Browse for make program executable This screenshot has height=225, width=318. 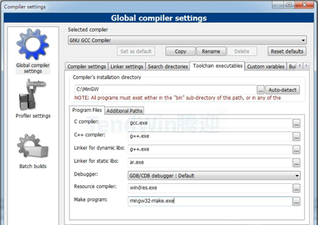pos(296,201)
